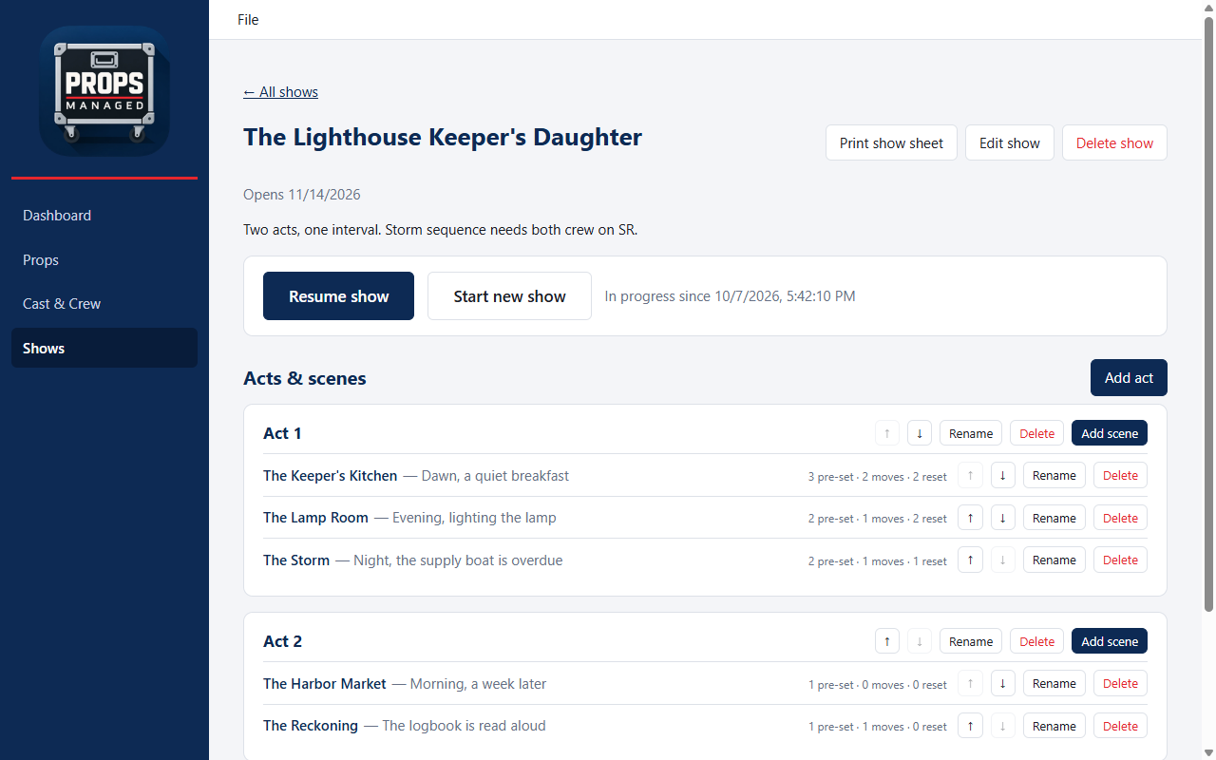Screen dimensions: 1216x760
Task: Move The Lamp Room scene up
Action: click(970, 518)
